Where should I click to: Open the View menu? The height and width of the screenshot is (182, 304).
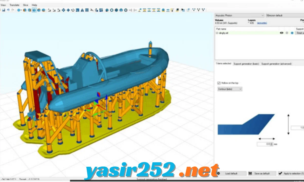[3, 5]
